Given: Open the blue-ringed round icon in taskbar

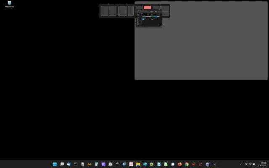Looking at the screenshot, I should pos(207,164).
